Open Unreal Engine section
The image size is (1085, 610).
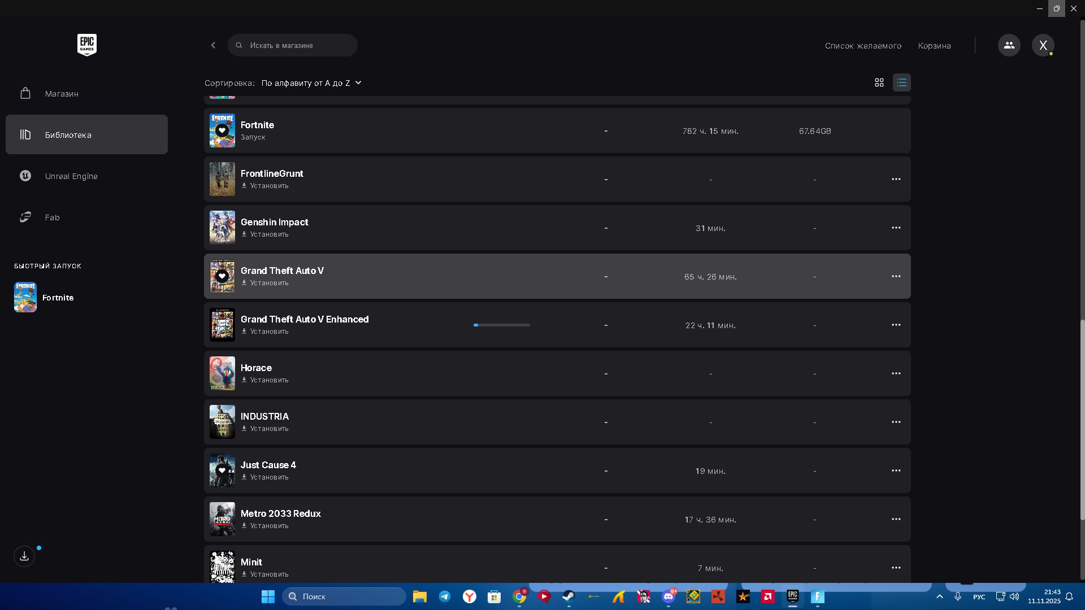(x=71, y=176)
